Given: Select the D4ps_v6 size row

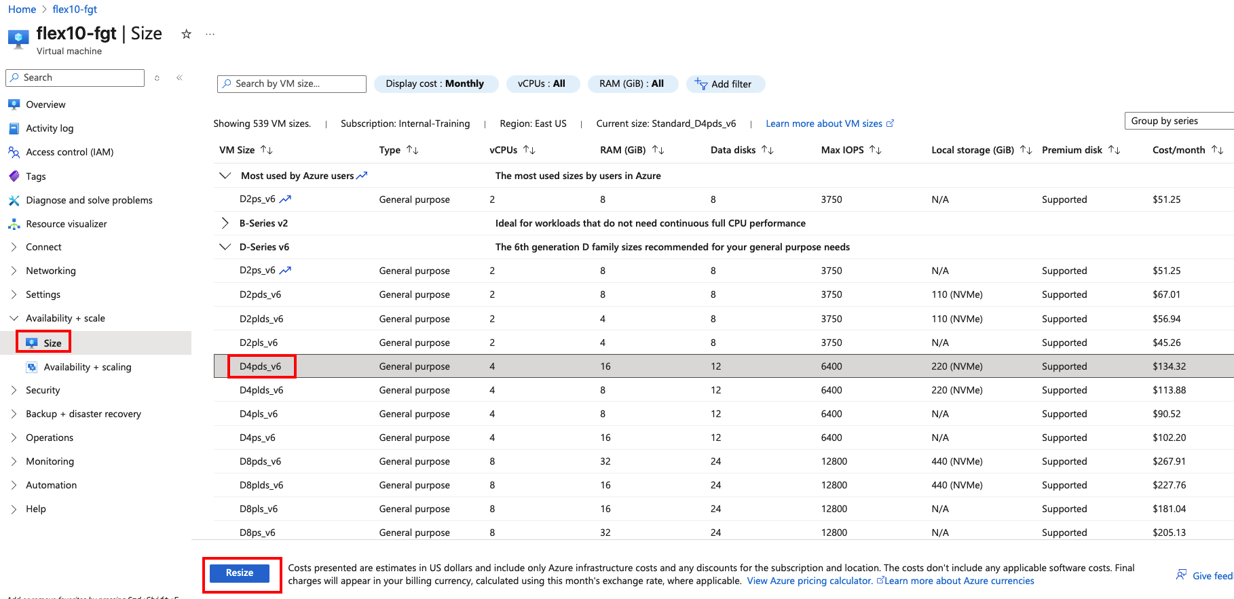Looking at the screenshot, I should [x=724, y=438].
